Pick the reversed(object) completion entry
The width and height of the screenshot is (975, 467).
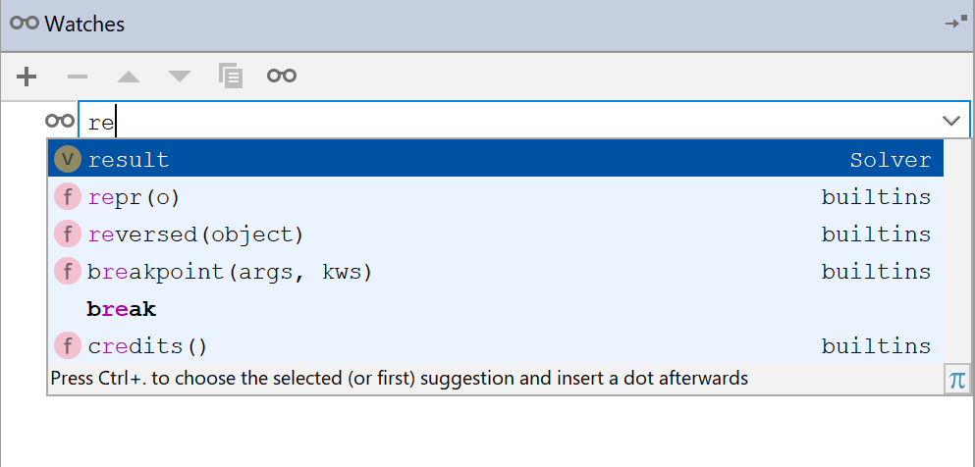pos(496,234)
